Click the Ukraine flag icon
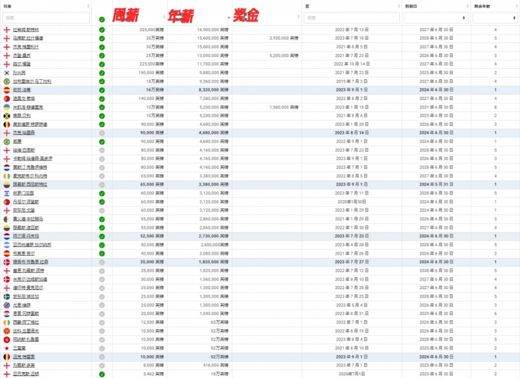Screen dimensions: 520x378 tap(6, 107)
